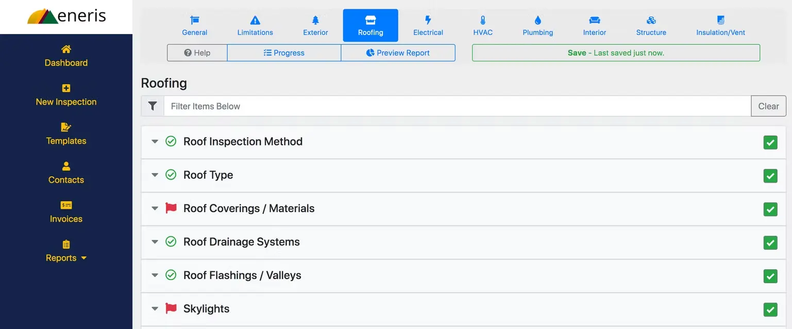Click the Insulation/Vent icon
The image size is (792, 329).
(721, 20)
